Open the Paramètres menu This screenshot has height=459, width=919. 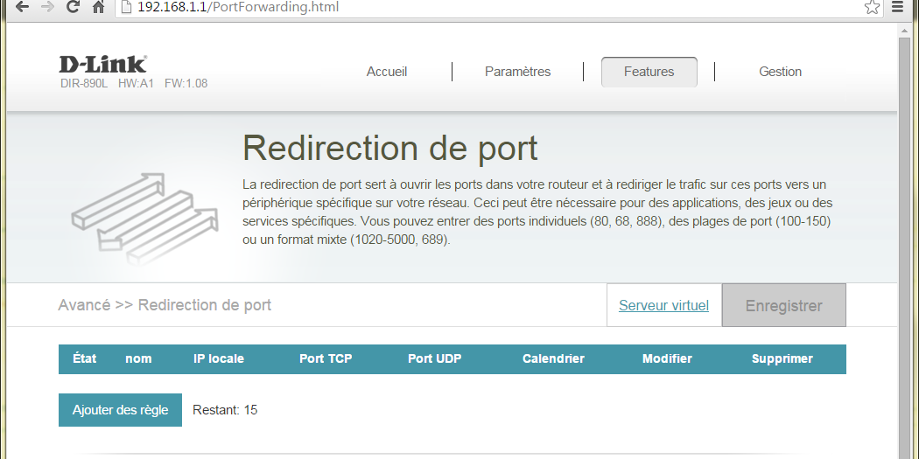[517, 72]
